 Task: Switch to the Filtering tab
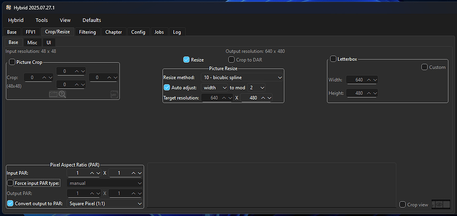(x=87, y=32)
